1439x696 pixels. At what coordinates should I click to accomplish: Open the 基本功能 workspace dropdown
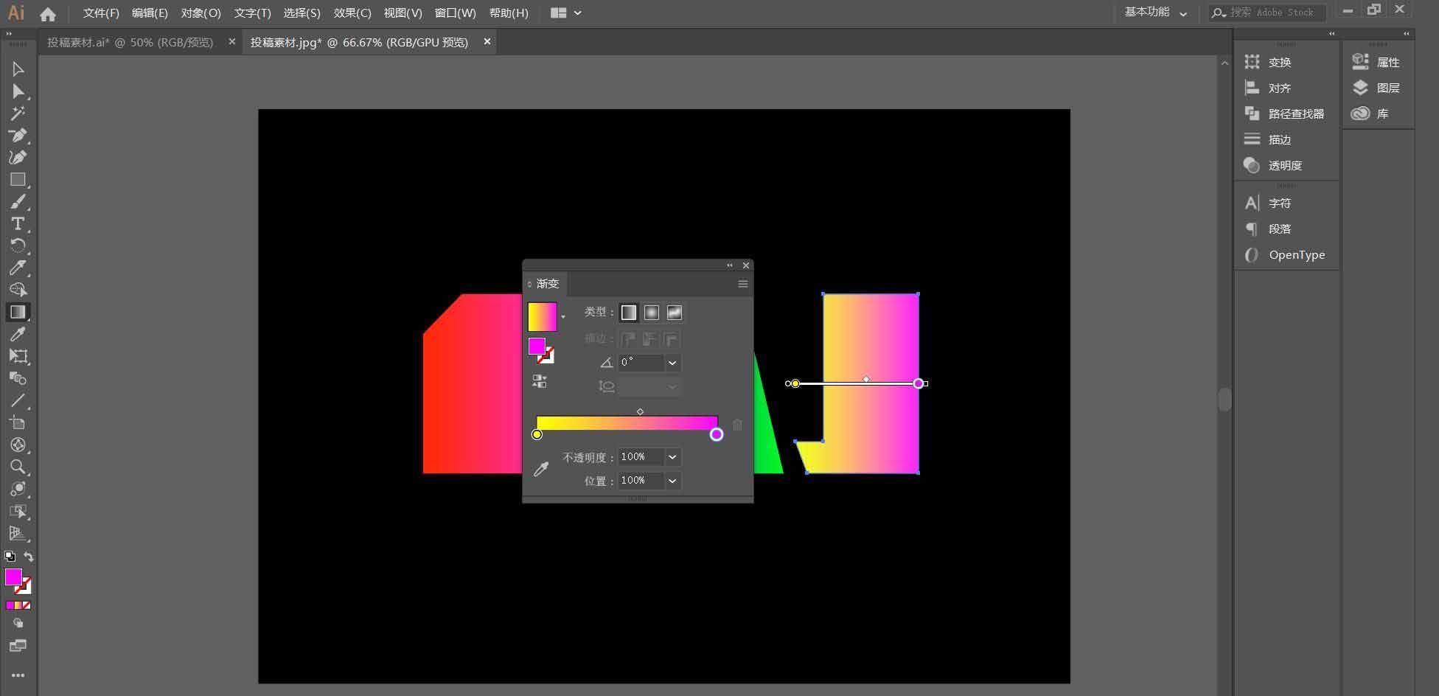[x=1156, y=13]
